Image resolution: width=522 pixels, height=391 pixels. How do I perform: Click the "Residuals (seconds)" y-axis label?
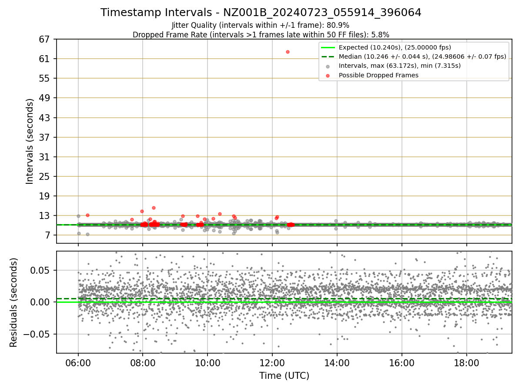(x=14, y=302)
